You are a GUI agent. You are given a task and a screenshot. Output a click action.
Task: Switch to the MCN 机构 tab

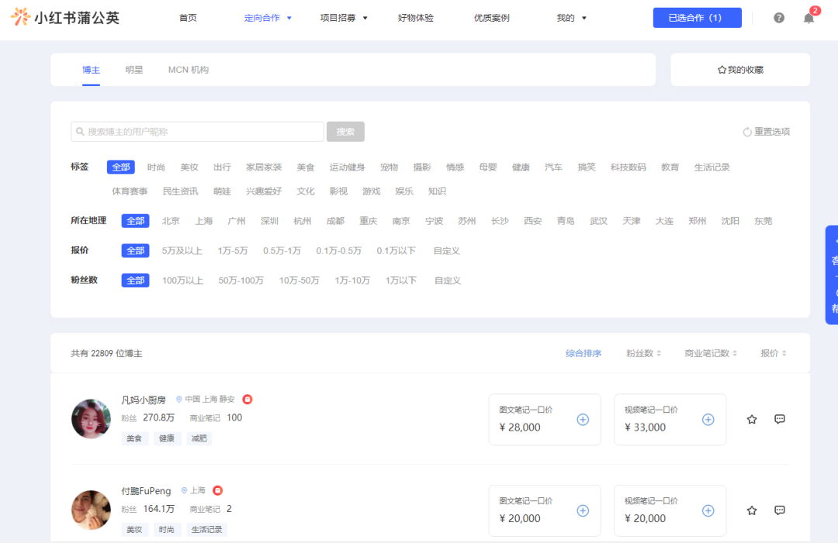[x=188, y=70]
